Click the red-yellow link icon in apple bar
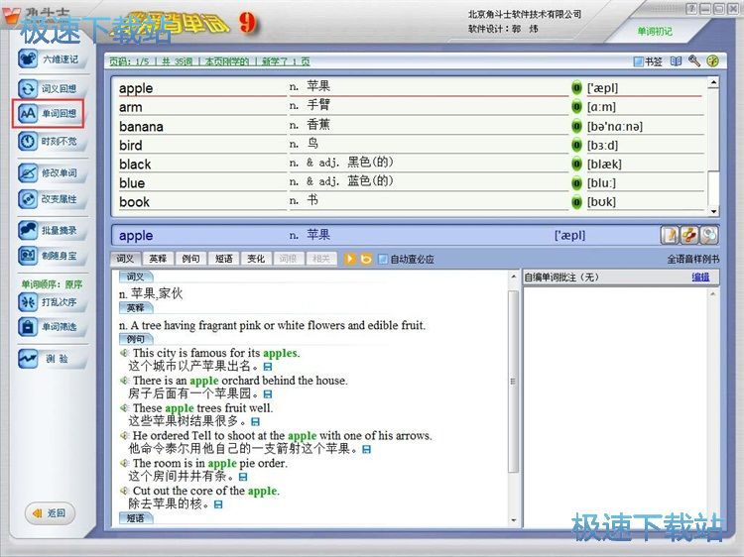744x557 pixels. (689, 235)
